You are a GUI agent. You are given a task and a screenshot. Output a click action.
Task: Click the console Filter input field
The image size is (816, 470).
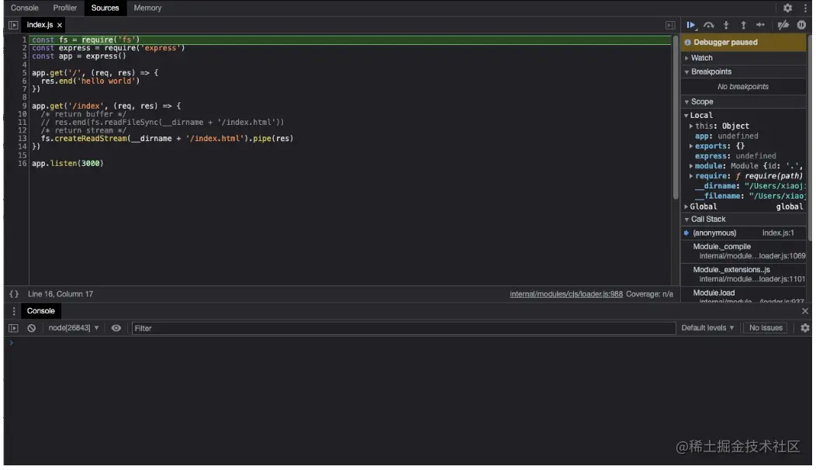point(403,328)
